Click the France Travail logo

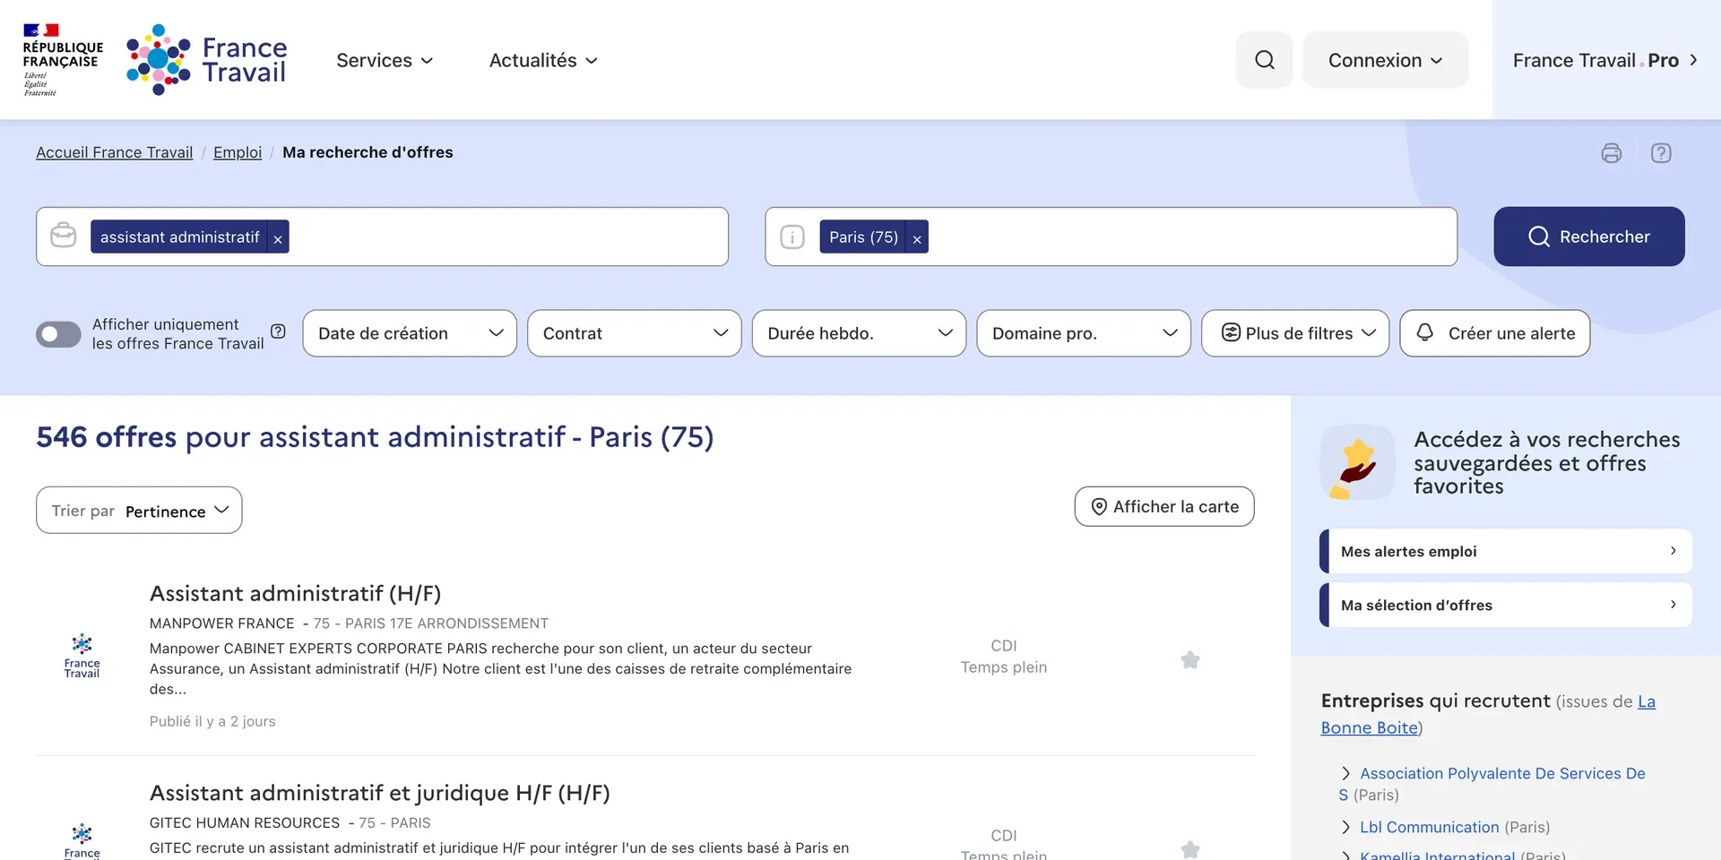(x=207, y=59)
